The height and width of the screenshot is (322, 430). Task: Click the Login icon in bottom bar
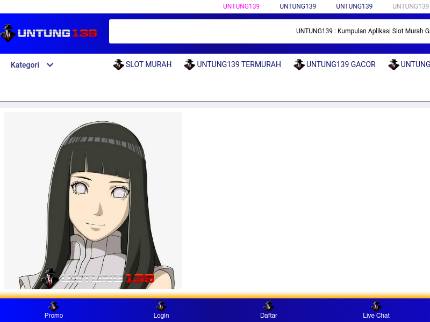(x=161, y=306)
